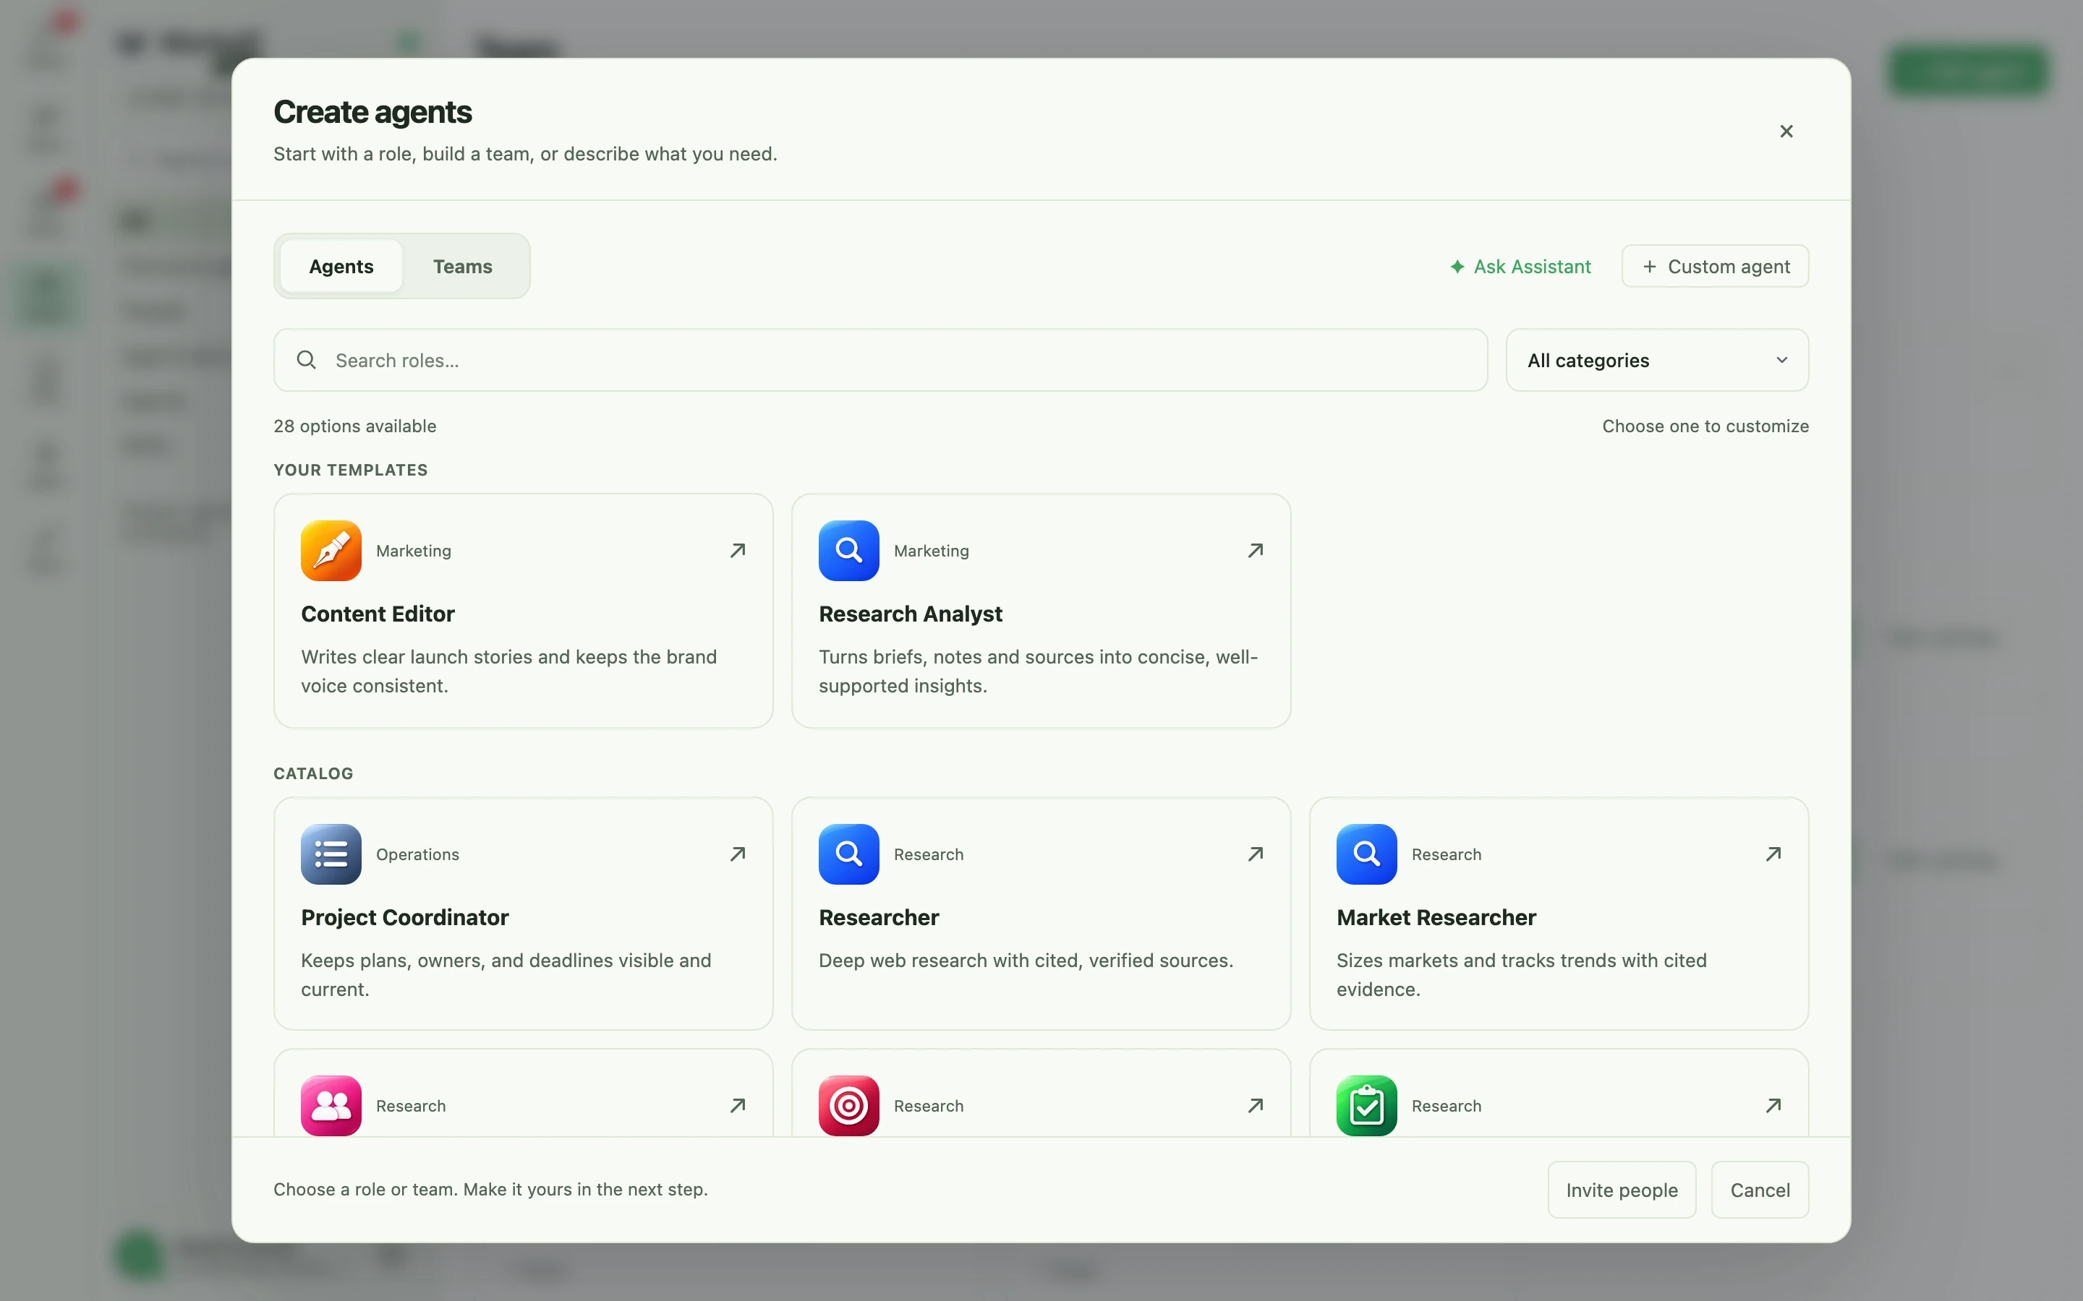
Task: Open arrow beside red target icon card
Action: (1256, 1106)
